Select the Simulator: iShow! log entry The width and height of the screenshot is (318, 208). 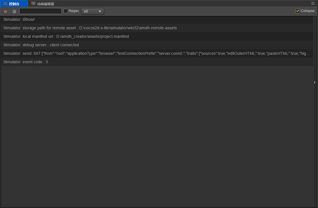157,19
